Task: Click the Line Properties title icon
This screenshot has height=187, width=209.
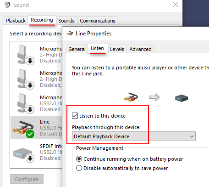Action: (70, 33)
